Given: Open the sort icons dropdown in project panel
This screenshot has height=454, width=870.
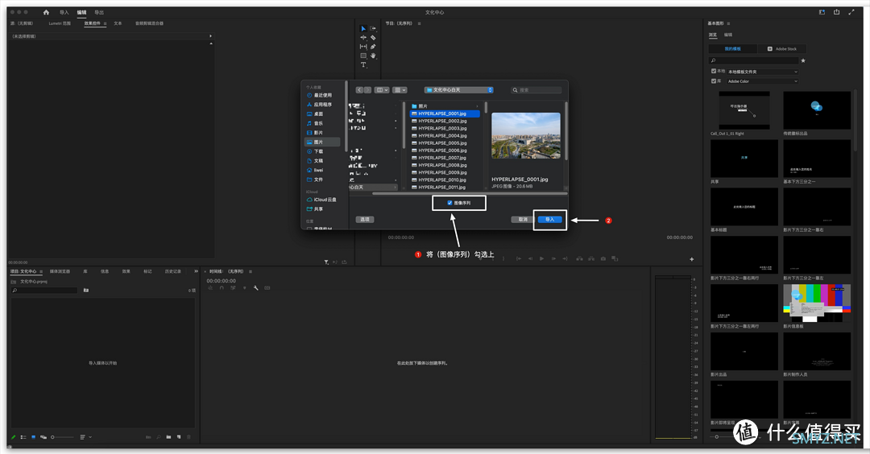Looking at the screenshot, I should [85, 437].
